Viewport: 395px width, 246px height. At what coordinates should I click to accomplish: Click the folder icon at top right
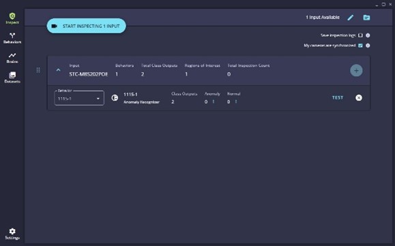coord(366,18)
